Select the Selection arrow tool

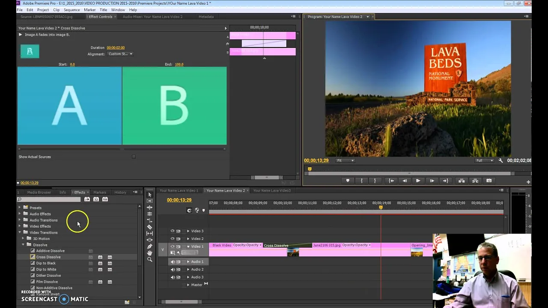pyautogui.click(x=149, y=195)
